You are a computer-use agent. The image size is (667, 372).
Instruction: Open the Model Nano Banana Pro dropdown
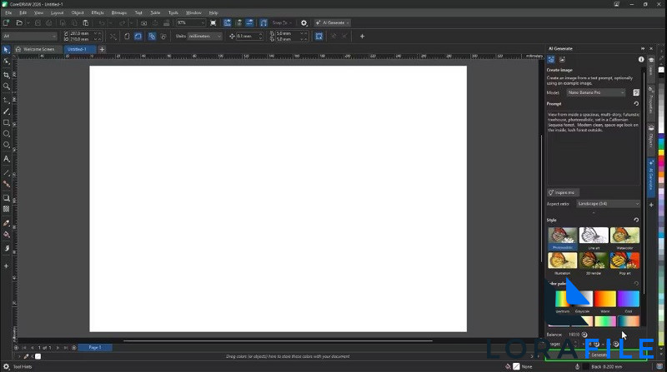(596, 92)
